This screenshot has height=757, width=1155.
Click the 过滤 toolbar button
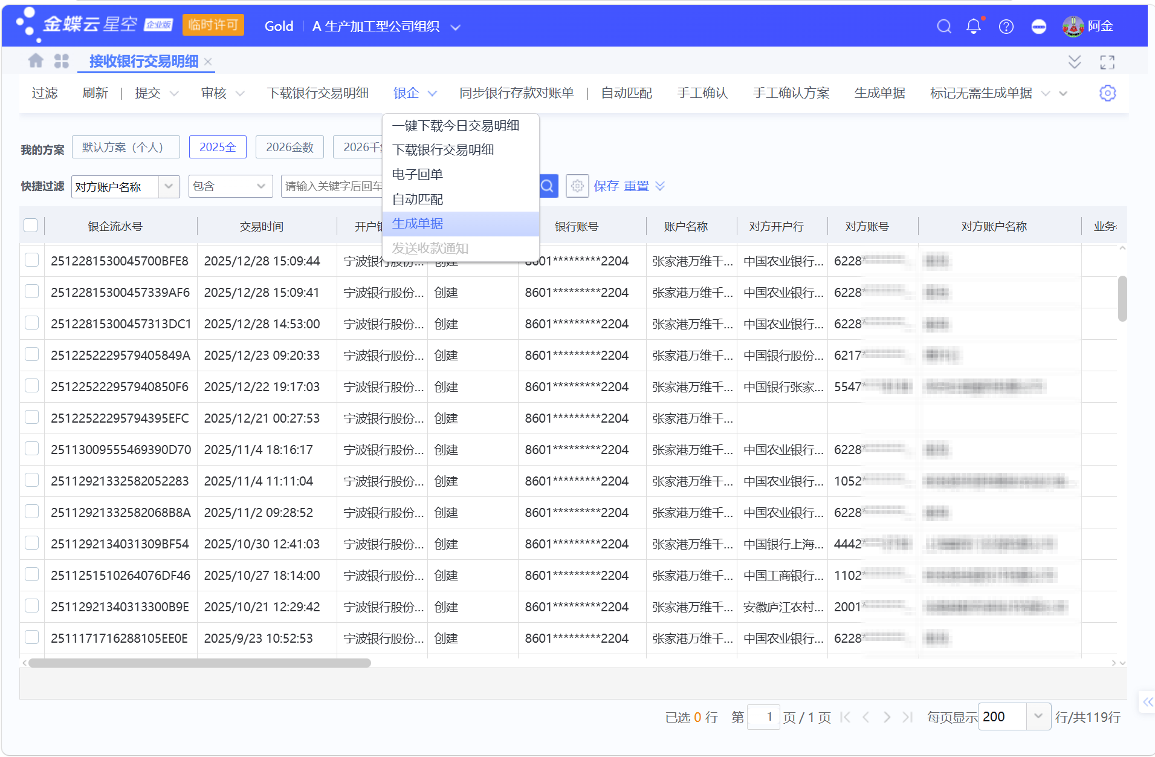tap(45, 93)
